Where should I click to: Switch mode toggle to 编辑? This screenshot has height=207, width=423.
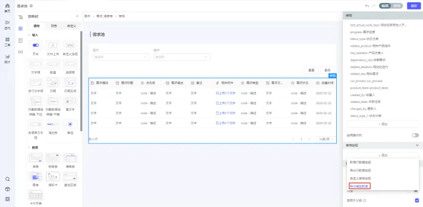tap(385, 6)
